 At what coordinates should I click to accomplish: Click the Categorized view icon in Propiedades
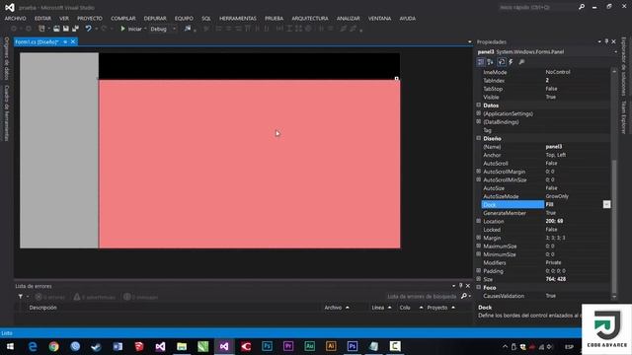point(481,62)
